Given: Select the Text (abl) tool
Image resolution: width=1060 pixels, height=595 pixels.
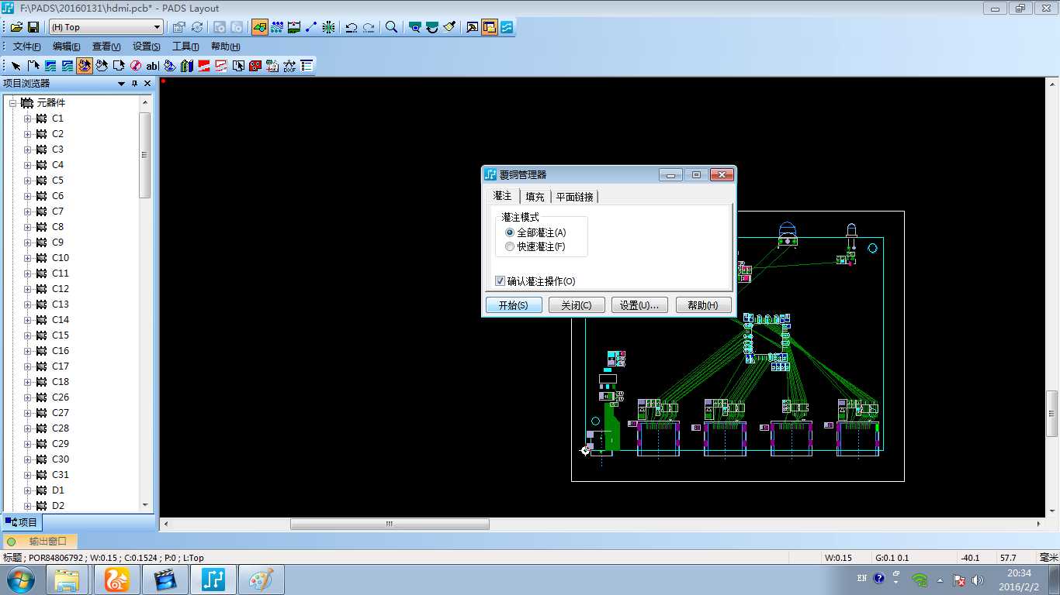Looking at the screenshot, I should click(153, 66).
